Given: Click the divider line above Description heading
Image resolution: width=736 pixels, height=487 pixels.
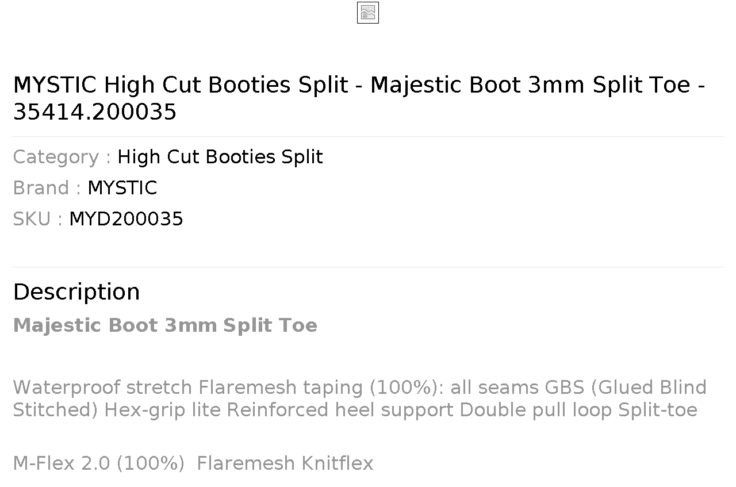Looking at the screenshot, I should [x=368, y=267].
